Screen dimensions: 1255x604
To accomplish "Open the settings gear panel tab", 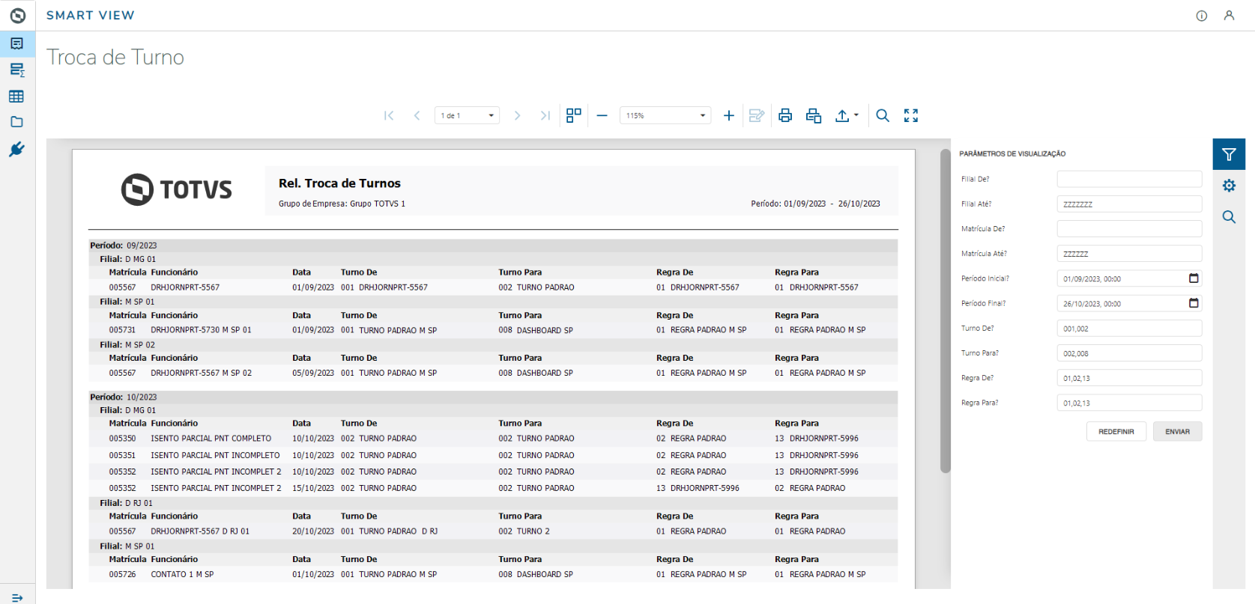I will [x=1229, y=186].
